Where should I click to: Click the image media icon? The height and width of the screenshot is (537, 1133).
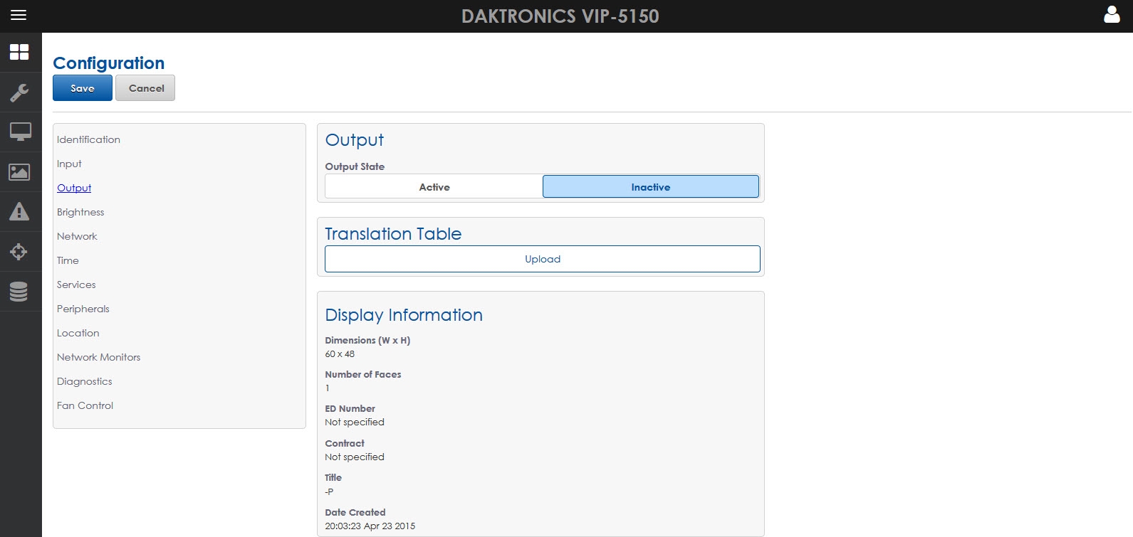[19, 171]
